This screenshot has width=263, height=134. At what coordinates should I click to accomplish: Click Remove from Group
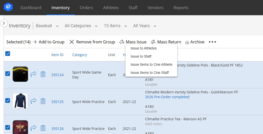point(92,42)
